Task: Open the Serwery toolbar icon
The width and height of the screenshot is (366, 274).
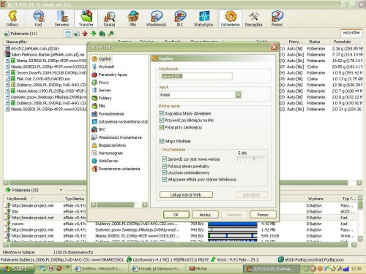Action: [x=62, y=18]
